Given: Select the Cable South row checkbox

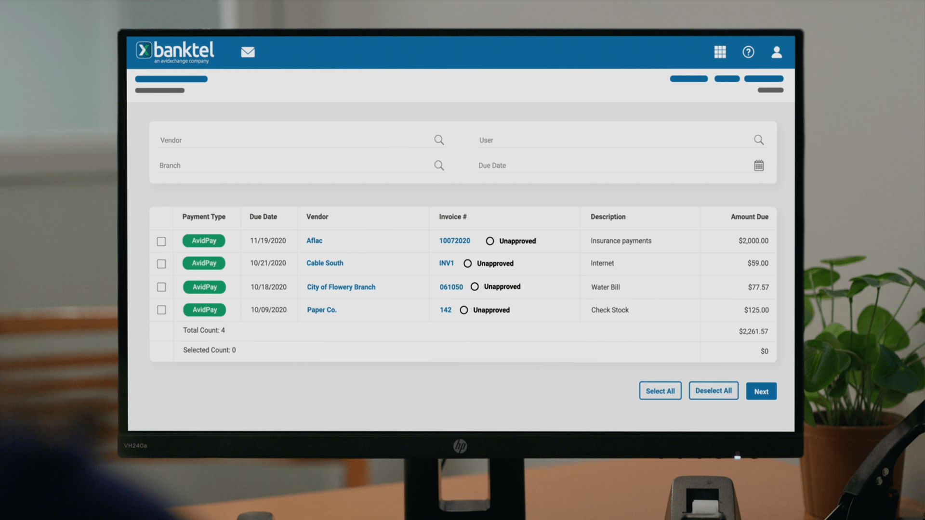Looking at the screenshot, I should click(x=161, y=264).
